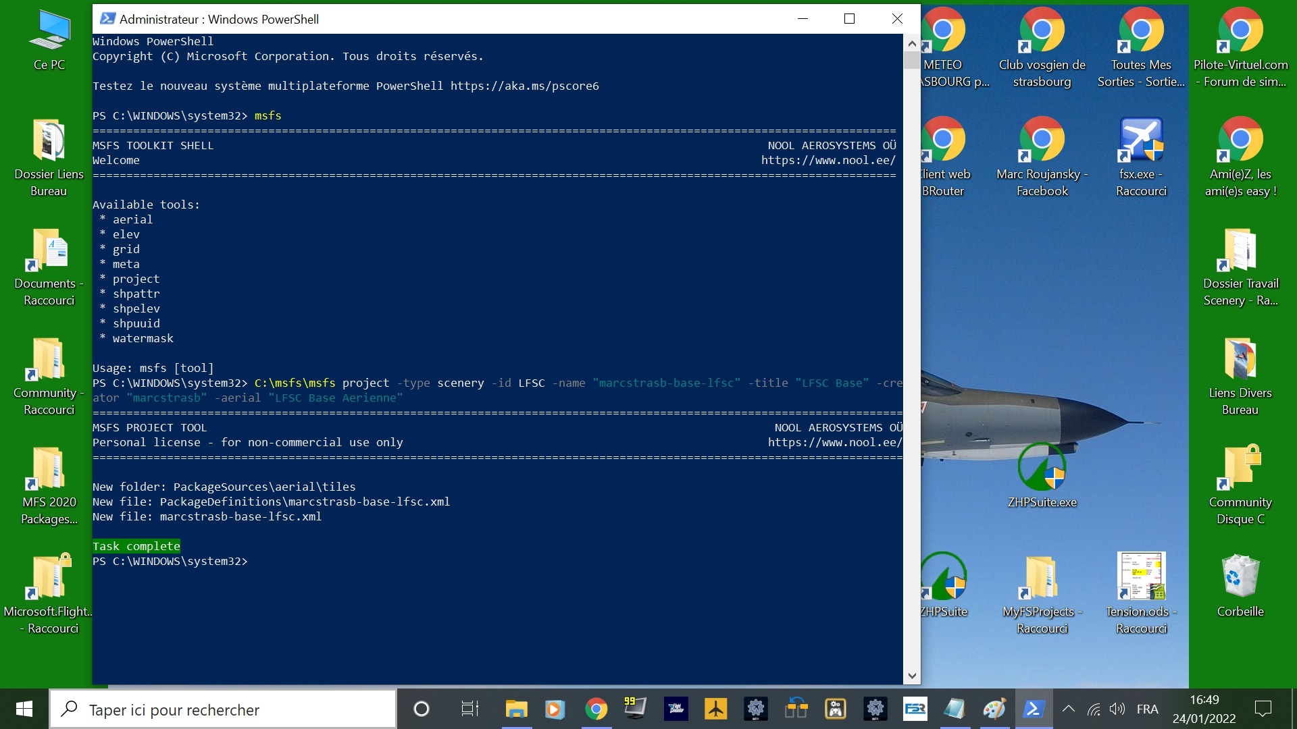
Task: Switch FRA keyboard language indicator
Action: [1147, 709]
